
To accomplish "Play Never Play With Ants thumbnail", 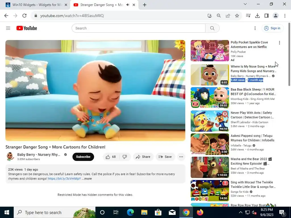I will point(210,121).
